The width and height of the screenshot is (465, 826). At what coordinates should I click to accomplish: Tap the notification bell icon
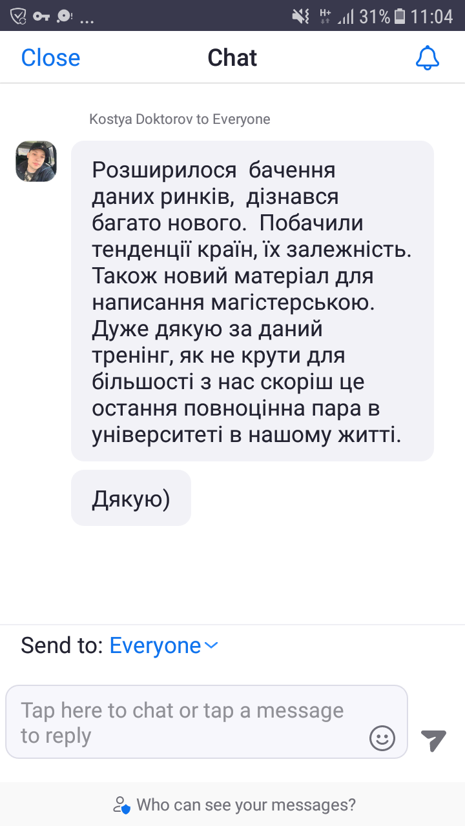pos(427,58)
